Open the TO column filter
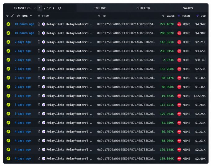 (99, 16)
